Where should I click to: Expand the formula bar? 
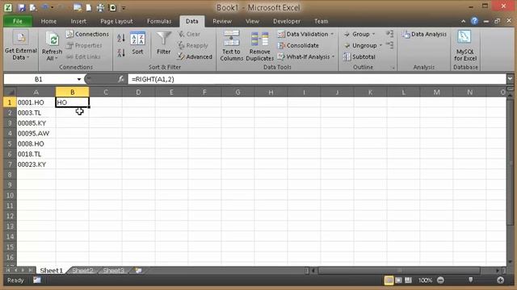[510, 79]
